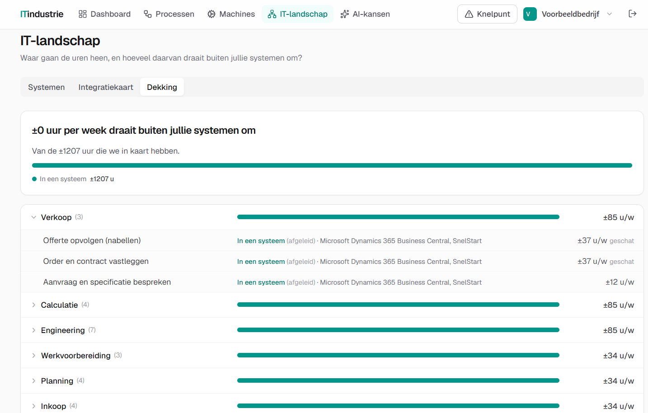Viewport: 648px width, 413px height.
Task: Expand the Werkvoorbereiding group
Action: 33,356
